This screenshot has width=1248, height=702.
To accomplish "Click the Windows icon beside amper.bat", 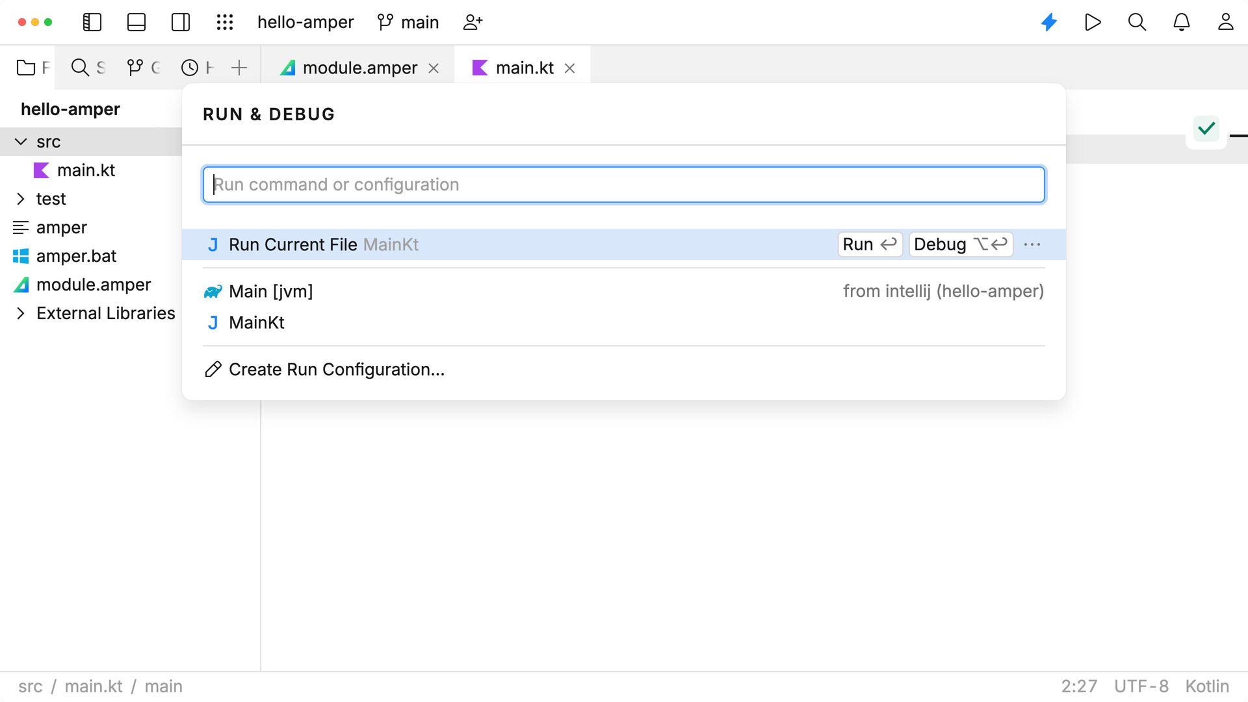I will [21, 256].
